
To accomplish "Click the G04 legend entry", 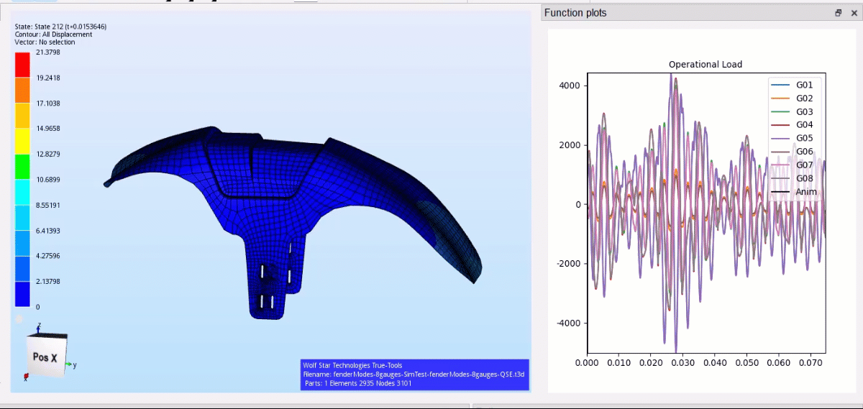I will (x=793, y=125).
